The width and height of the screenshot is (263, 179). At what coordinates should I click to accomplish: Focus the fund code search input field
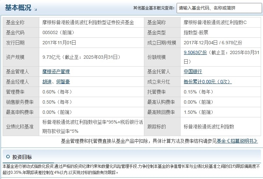point(219,8)
